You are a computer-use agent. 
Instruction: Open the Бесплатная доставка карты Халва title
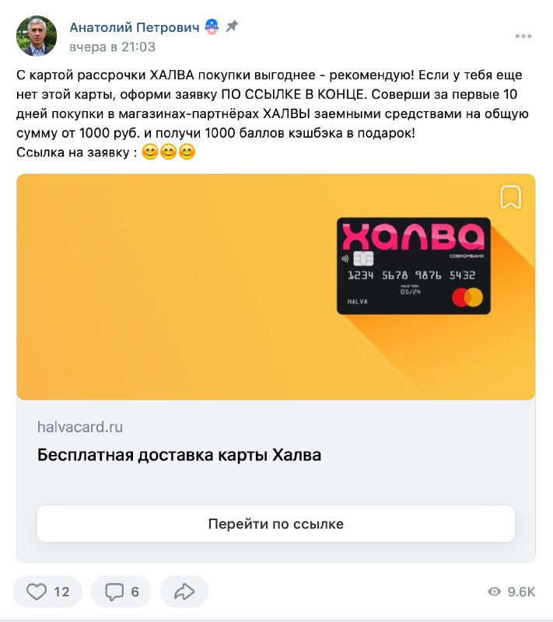[179, 455]
